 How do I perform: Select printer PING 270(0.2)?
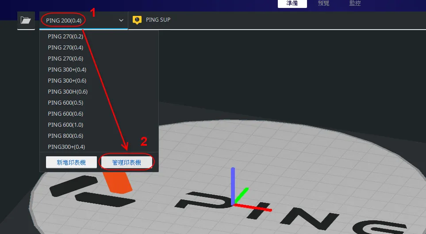[x=99, y=36]
